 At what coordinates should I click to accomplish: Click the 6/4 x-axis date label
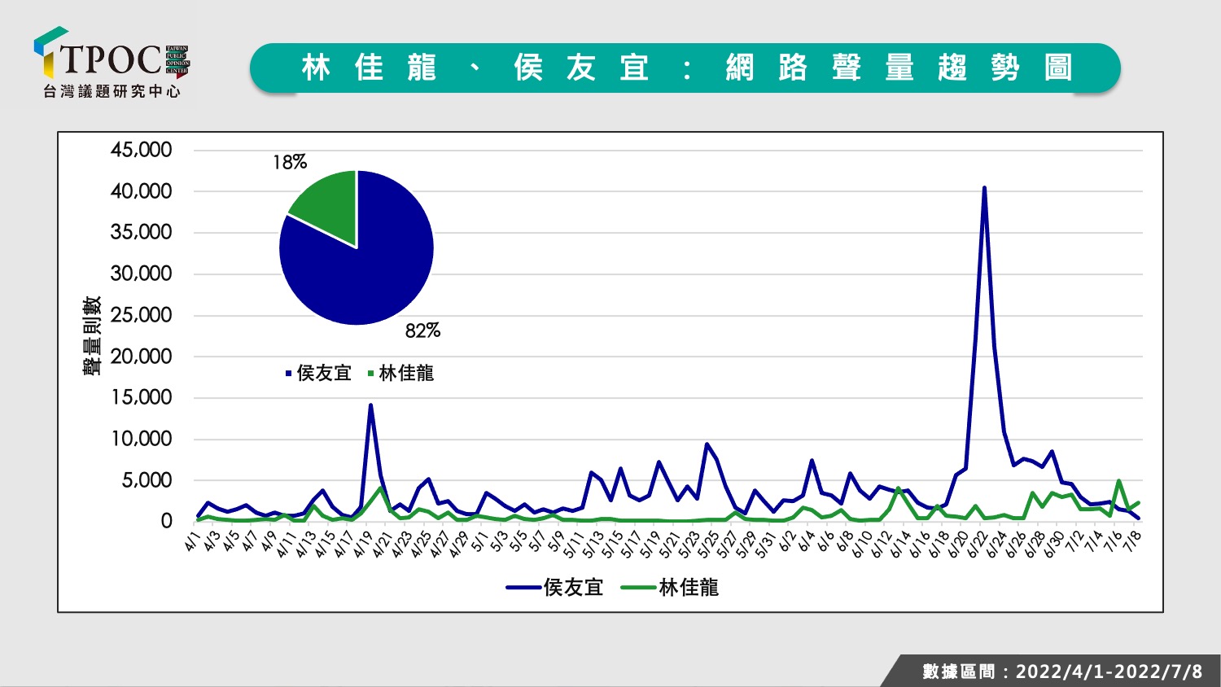[x=806, y=541]
